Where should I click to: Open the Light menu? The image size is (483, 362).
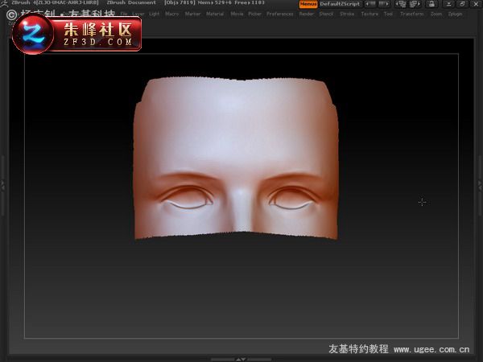[x=155, y=14]
